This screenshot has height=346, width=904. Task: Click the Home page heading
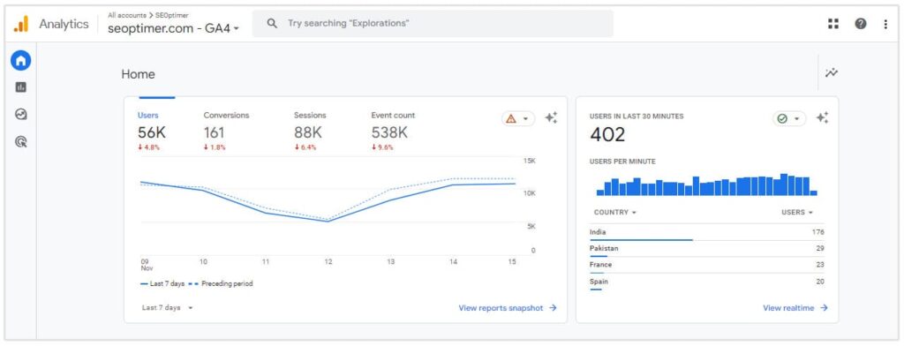click(138, 74)
